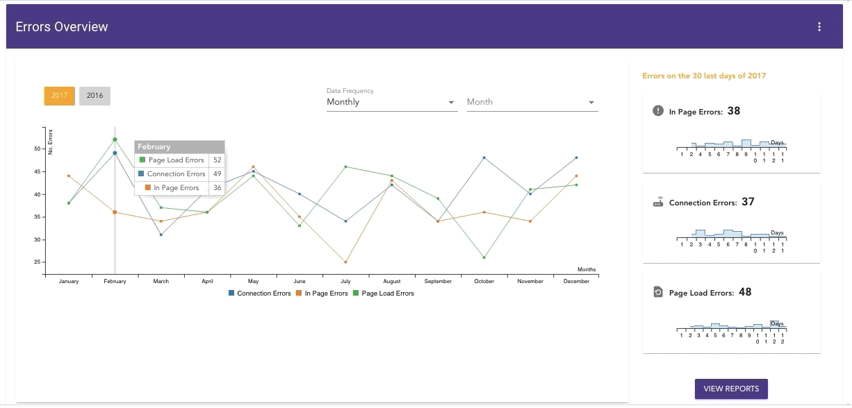Click the blue square on the tooltip's Connection Errors row
The width and height of the screenshot is (852, 408).
(142, 173)
